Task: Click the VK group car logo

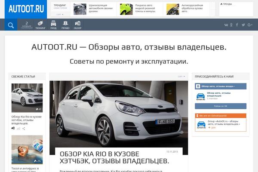Action: point(200,96)
